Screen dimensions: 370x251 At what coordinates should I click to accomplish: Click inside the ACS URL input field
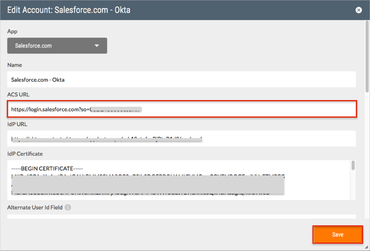pyautogui.click(x=245, y=109)
